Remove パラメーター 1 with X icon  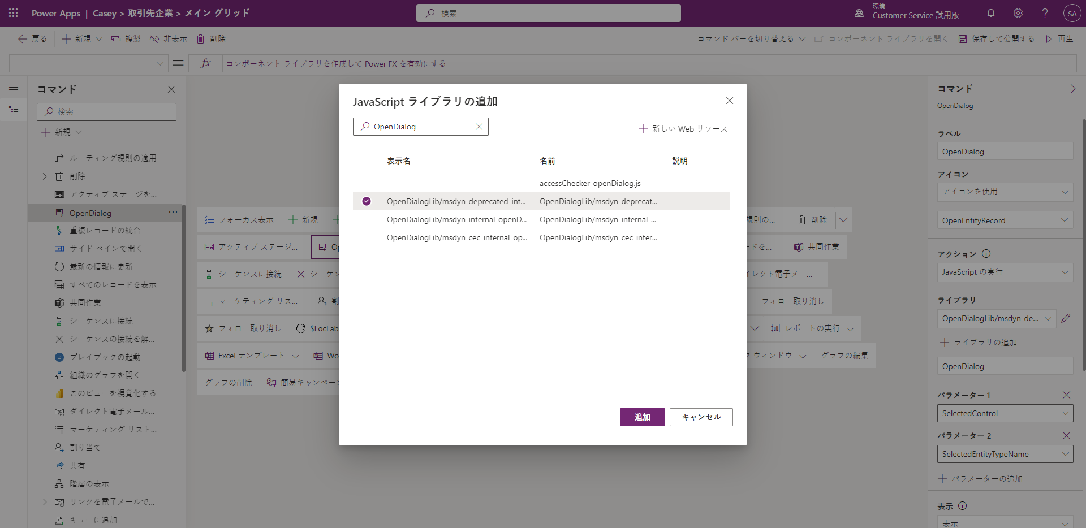pyautogui.click(x=1066, y=395)
